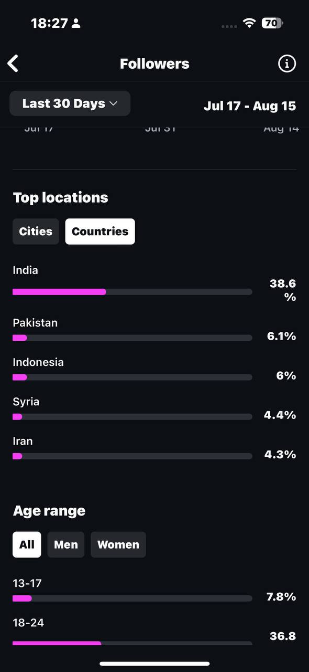Tap the Pakistan location bar
Screen dimensions: 309x672
[133, 338]
